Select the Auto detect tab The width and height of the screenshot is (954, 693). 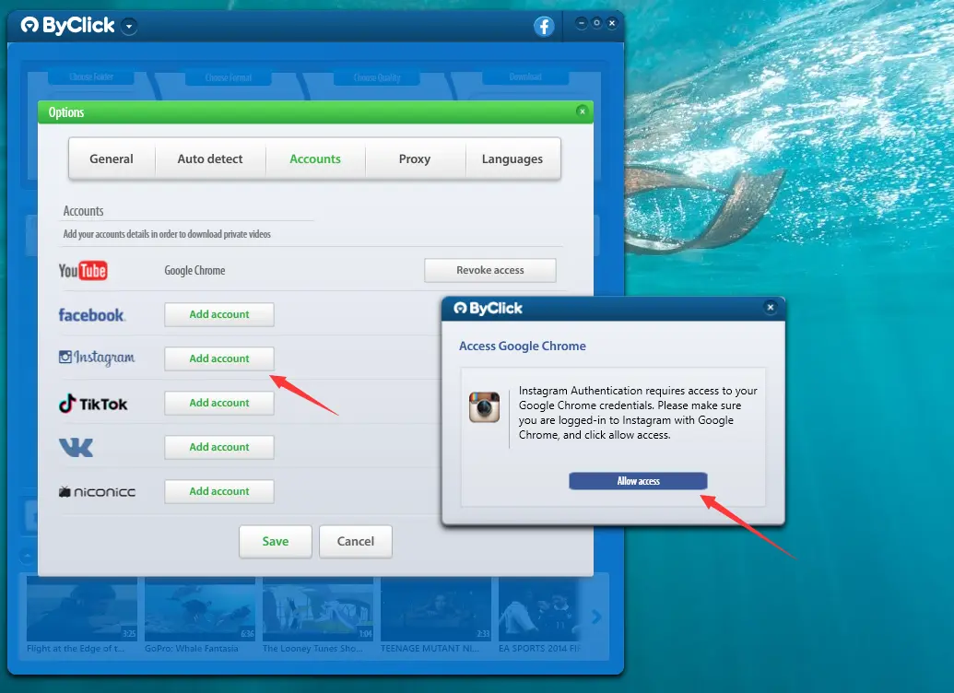point(210,159)
